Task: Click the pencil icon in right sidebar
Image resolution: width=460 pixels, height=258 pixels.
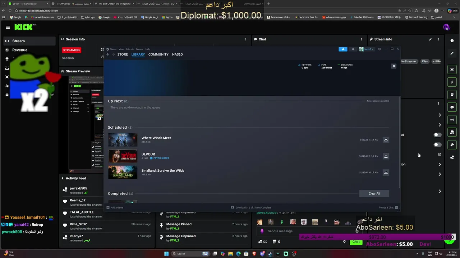Action: [452, 53]
